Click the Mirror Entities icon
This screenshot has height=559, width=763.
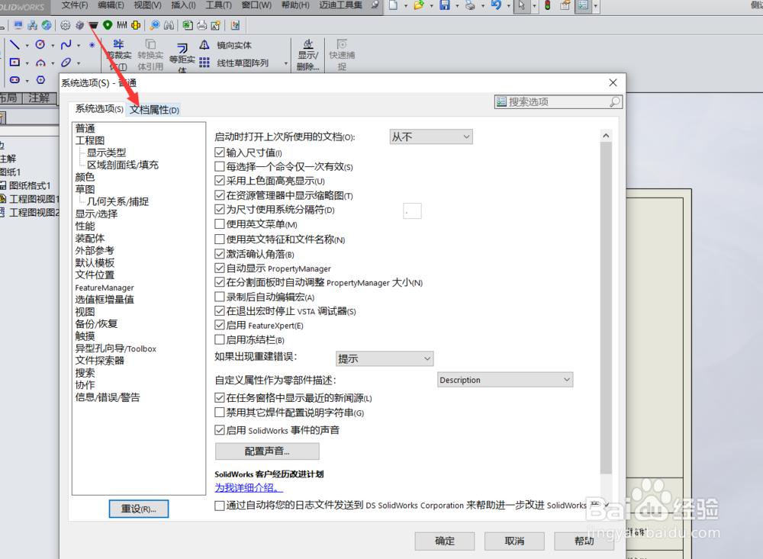(204, 45)
